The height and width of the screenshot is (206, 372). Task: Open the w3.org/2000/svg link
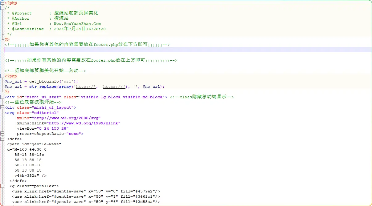(x=67, y=118)
